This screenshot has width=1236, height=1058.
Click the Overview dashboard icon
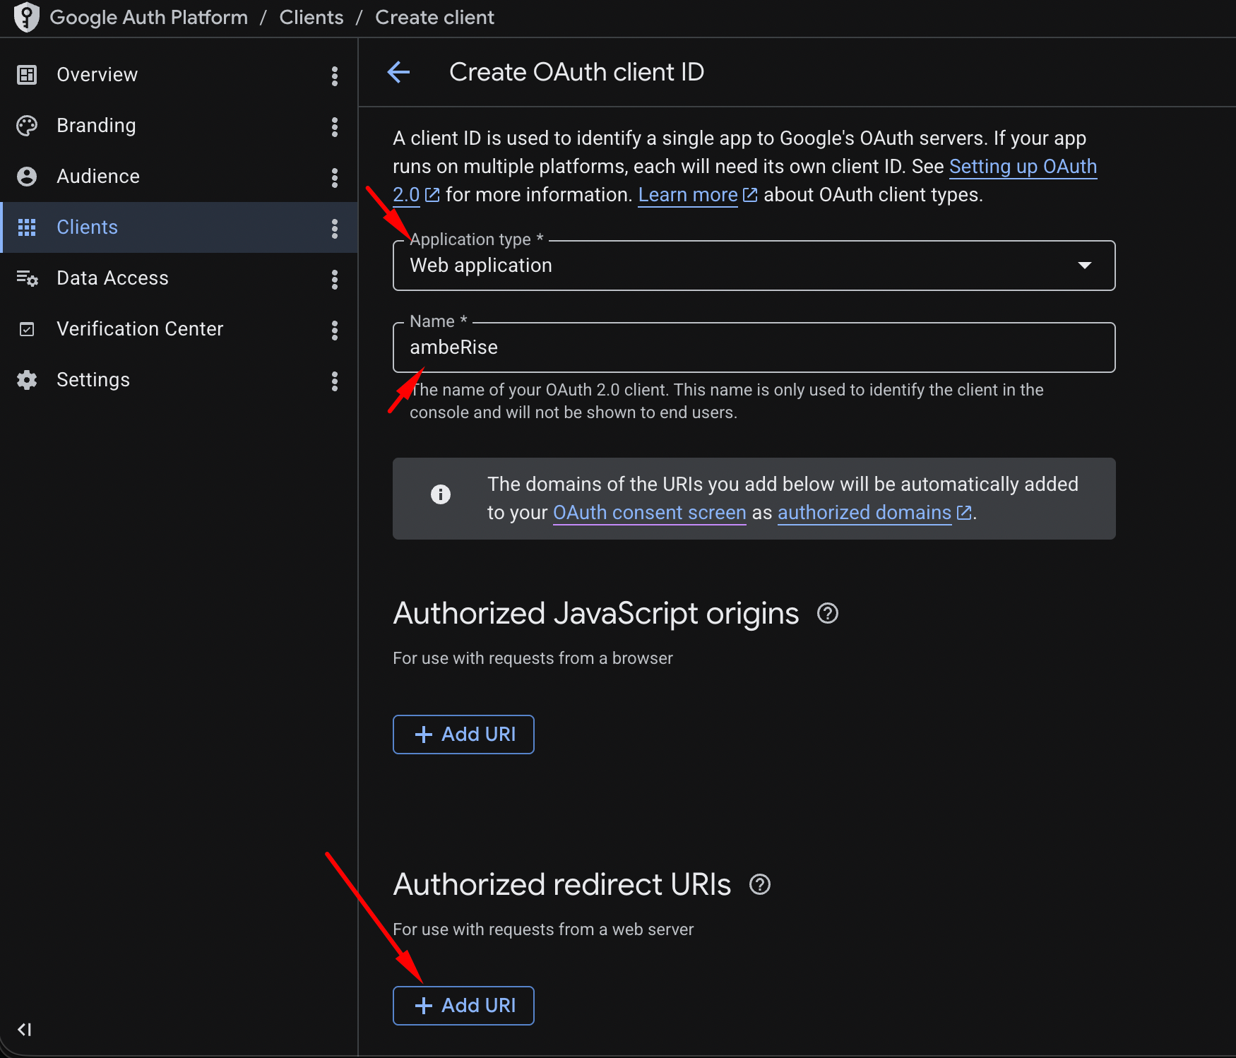pos(27,75)
